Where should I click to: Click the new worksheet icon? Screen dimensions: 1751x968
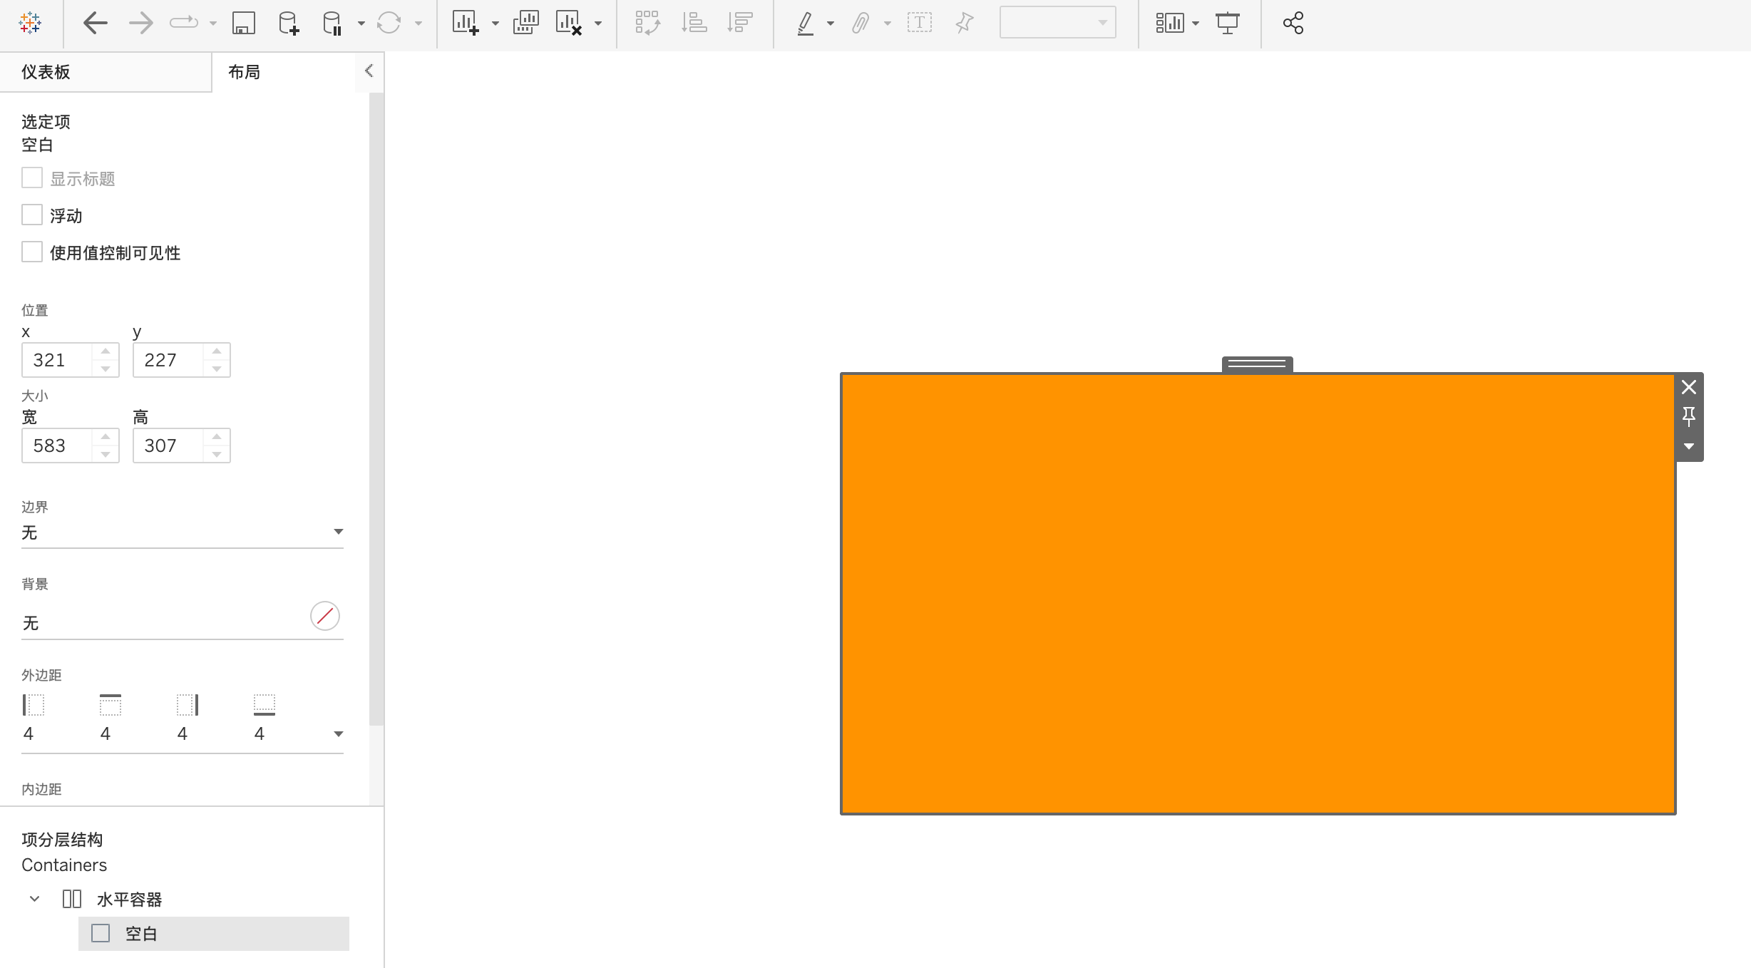465,24
